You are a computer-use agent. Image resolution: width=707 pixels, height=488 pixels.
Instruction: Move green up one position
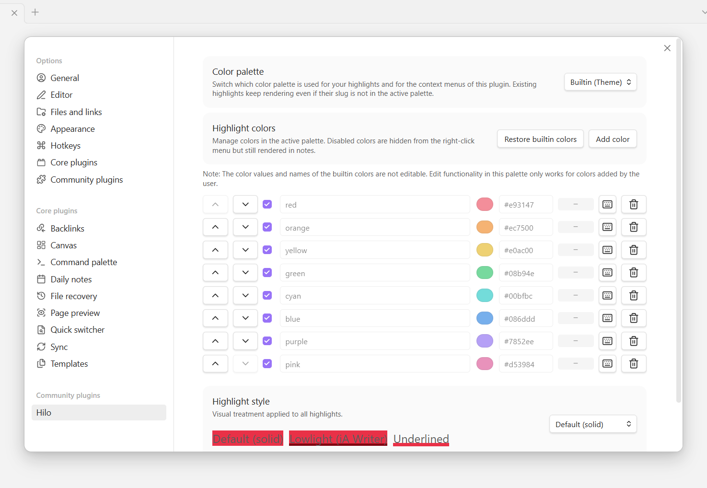pos(215,273)
